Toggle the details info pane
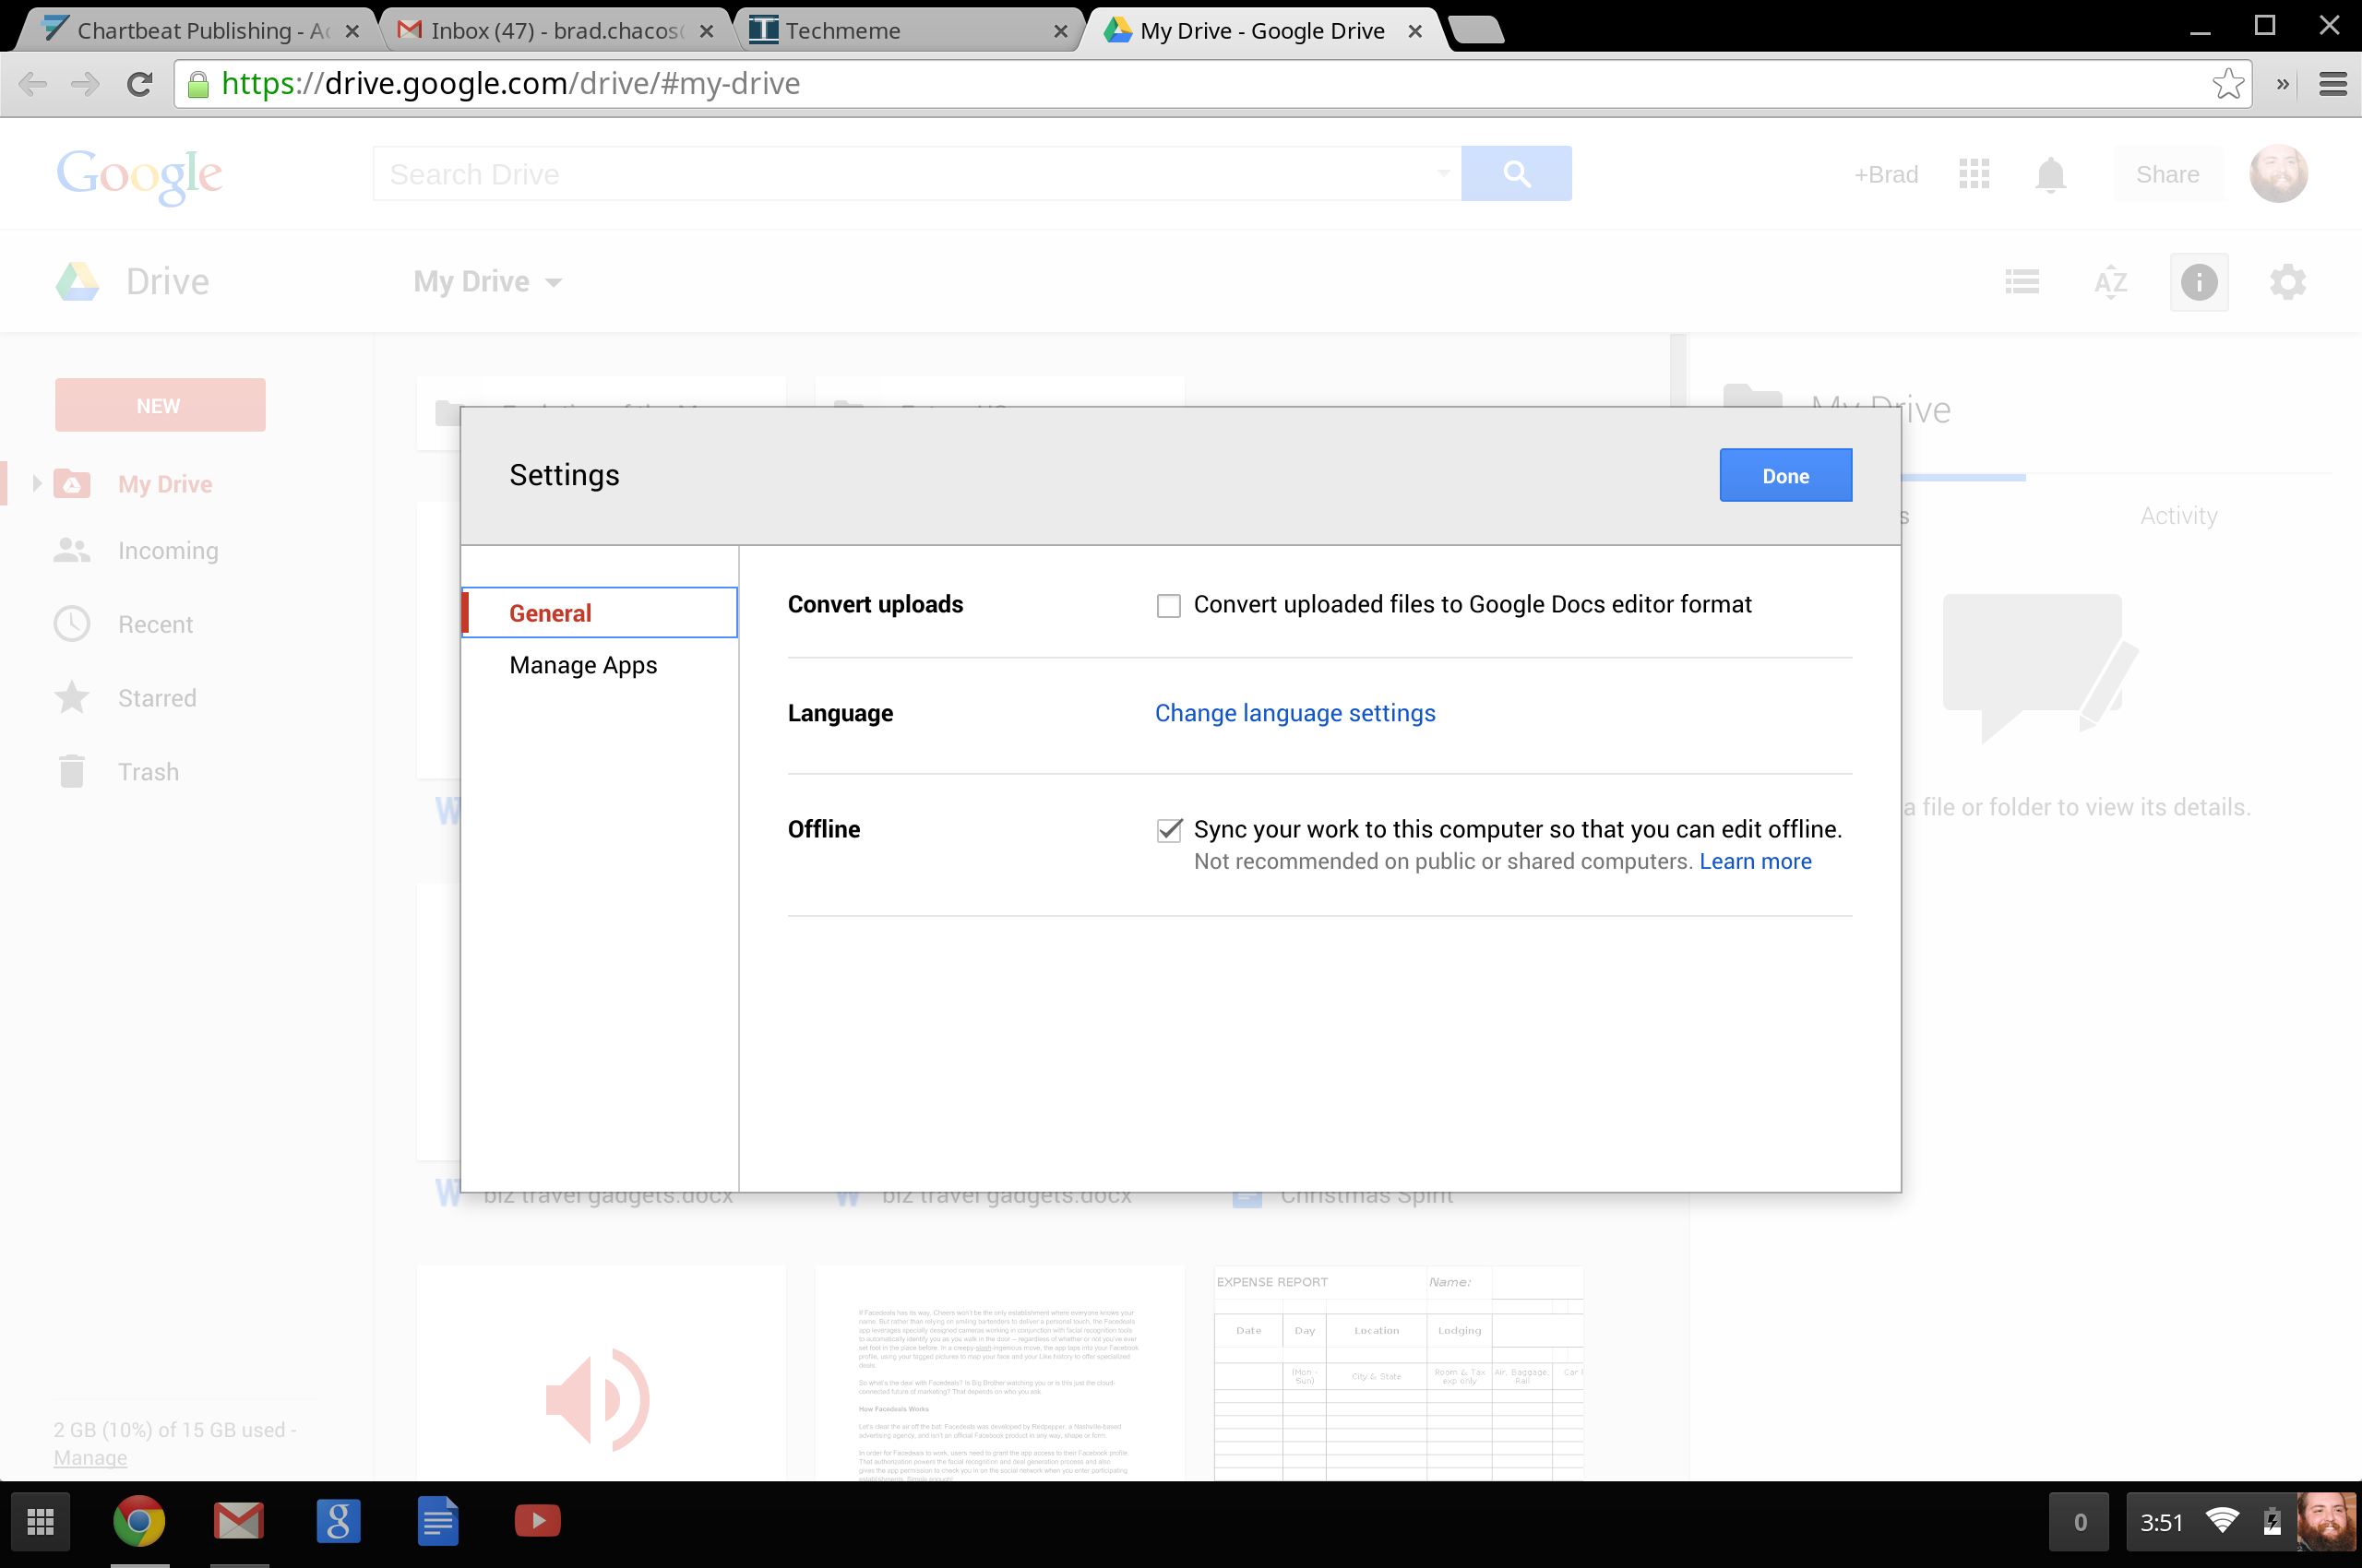The height and width of the screenshot is (1568, 2362). (x=2198, y=282)
